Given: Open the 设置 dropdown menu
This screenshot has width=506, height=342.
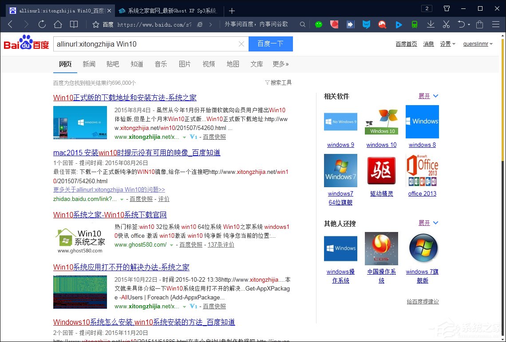Looking at the screenshot, I should coord(446,43).
